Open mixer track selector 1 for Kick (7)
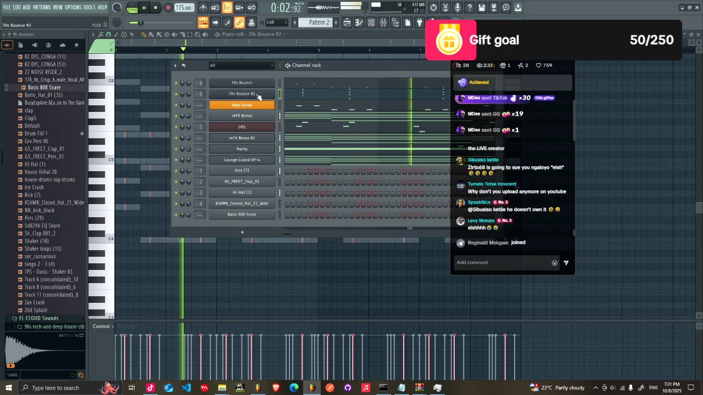The image size is (703, 395). [x=200, y=171]
